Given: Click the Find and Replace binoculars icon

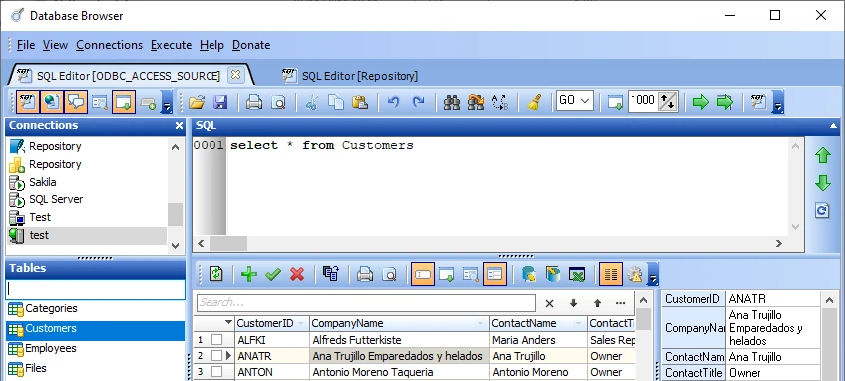Looking at the screenshot, I should coord(476,102).
